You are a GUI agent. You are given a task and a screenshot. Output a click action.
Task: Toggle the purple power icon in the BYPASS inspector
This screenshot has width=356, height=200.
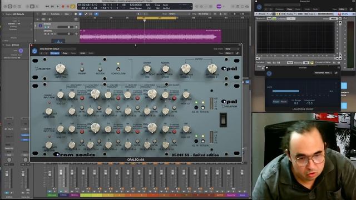click(x=21, y=51)
